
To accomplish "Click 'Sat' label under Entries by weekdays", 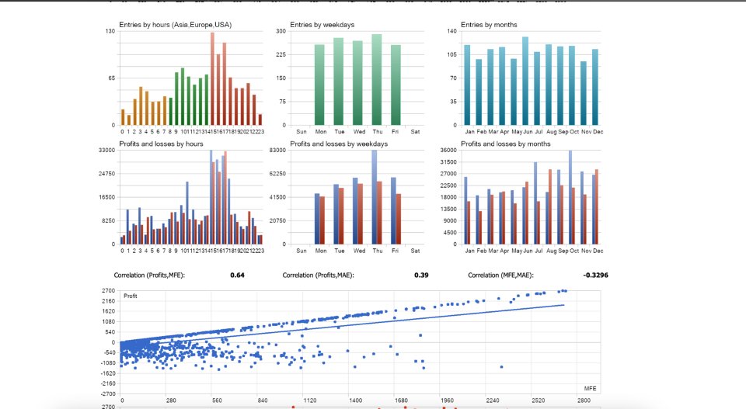I will point(415,132).
